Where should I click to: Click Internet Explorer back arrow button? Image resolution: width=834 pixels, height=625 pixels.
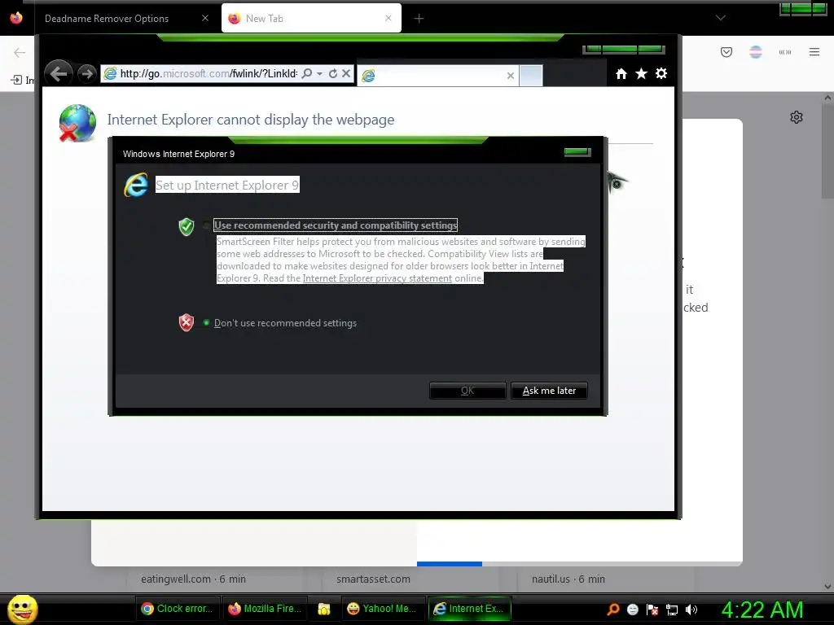click(x=59, y=73)
